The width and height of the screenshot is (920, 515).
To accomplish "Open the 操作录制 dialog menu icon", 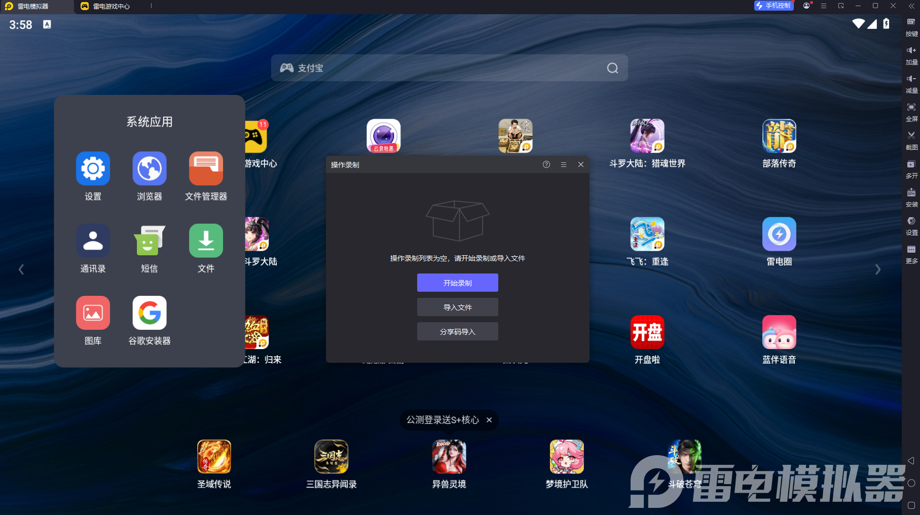I will pyautogui.click(x=563, y=164).
